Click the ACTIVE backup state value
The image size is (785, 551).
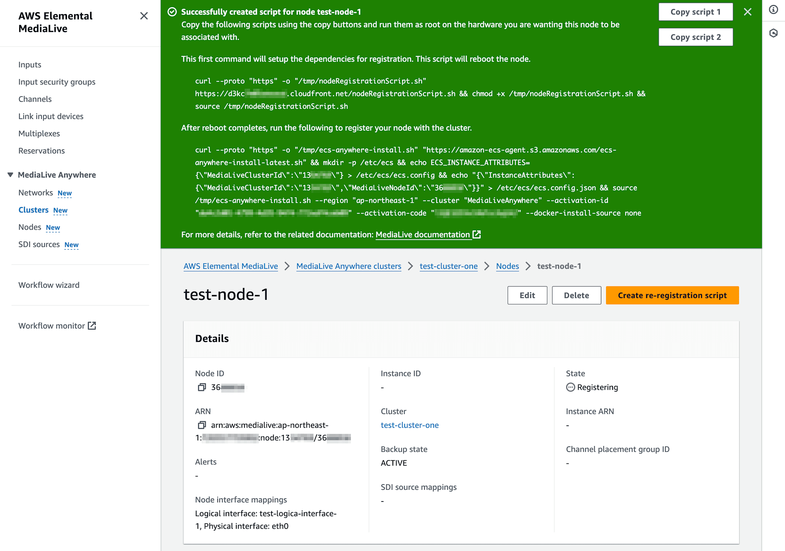(394, 463)
